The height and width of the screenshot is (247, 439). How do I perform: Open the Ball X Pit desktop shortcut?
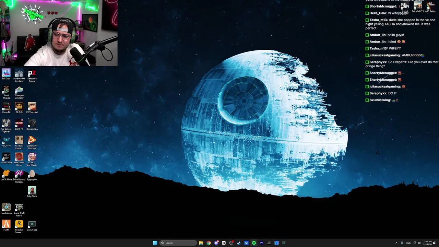19,125
